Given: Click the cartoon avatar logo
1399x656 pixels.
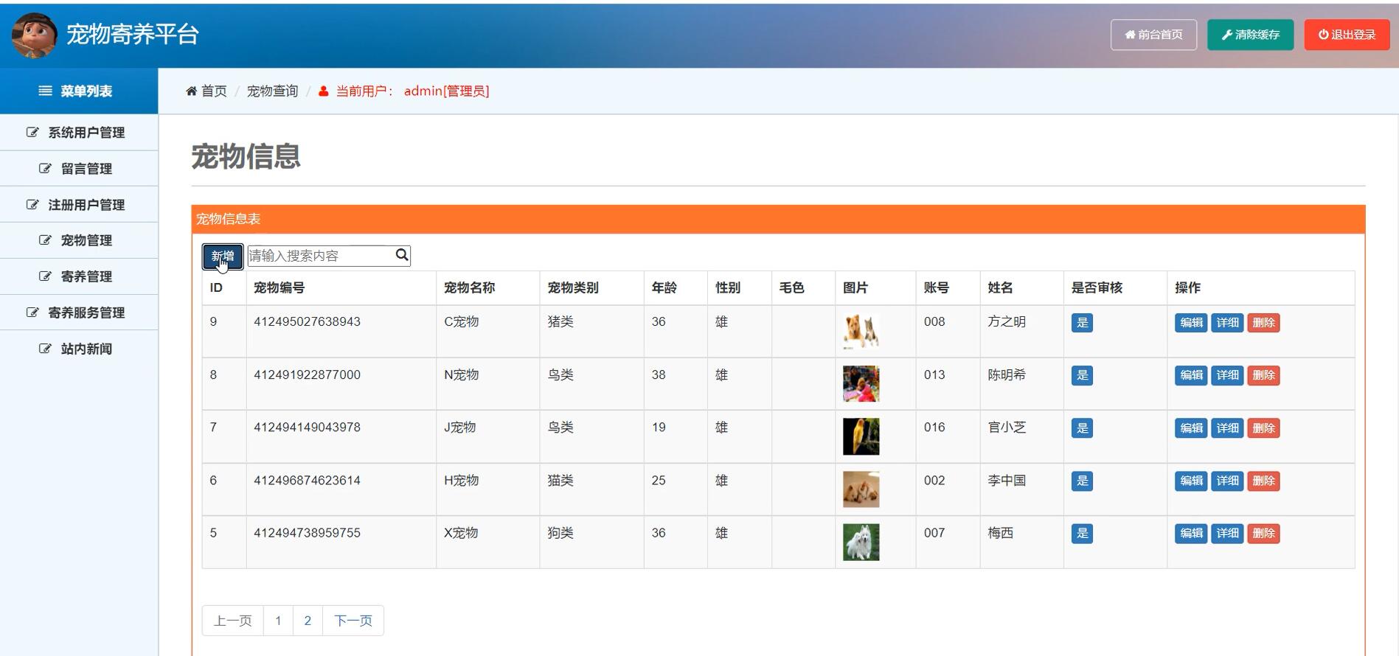Looking at the screenshot, I should click(x=35, y=35).
